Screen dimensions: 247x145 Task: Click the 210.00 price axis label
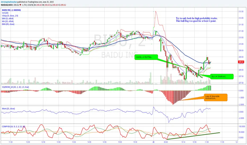pos(241,44)
